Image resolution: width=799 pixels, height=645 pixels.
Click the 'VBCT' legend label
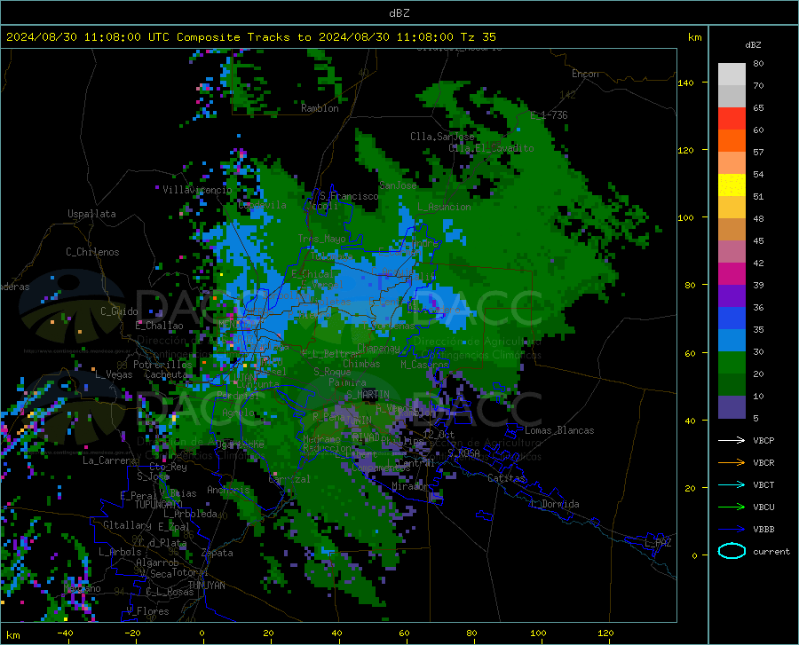[763, 485]
